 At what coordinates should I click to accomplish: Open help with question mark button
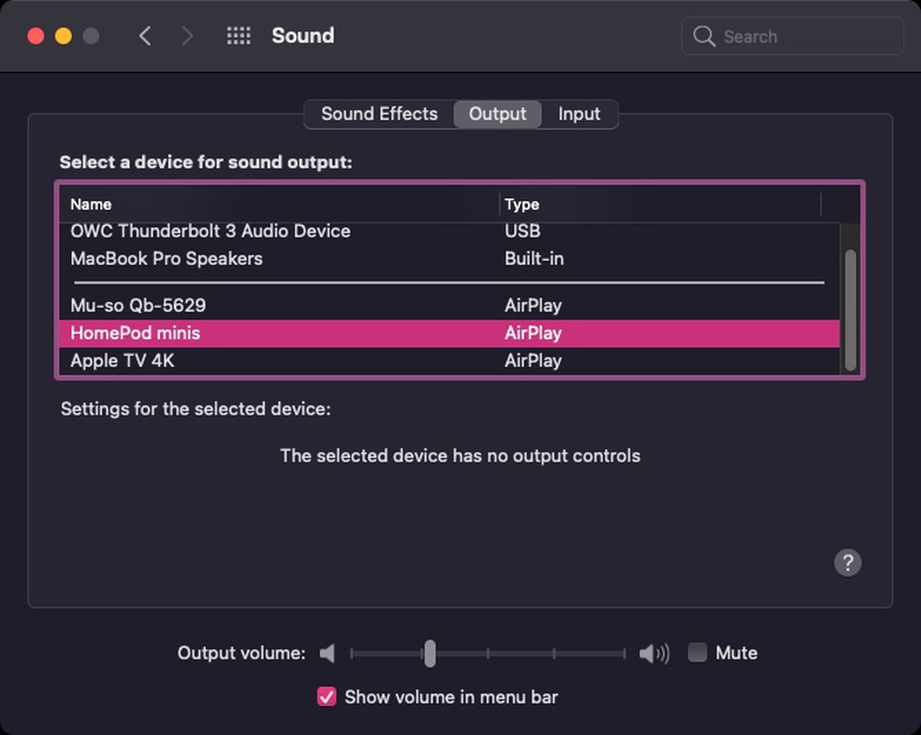[x=847, y=562]
